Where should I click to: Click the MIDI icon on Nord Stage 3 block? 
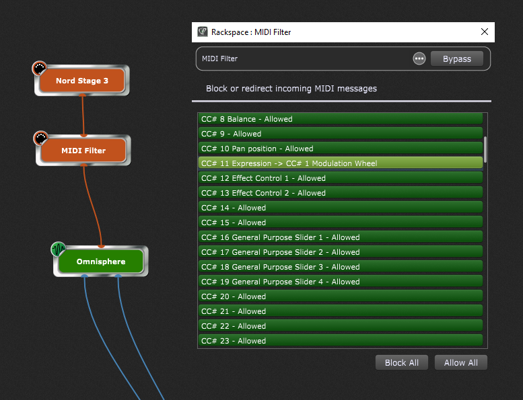point(39,69)
